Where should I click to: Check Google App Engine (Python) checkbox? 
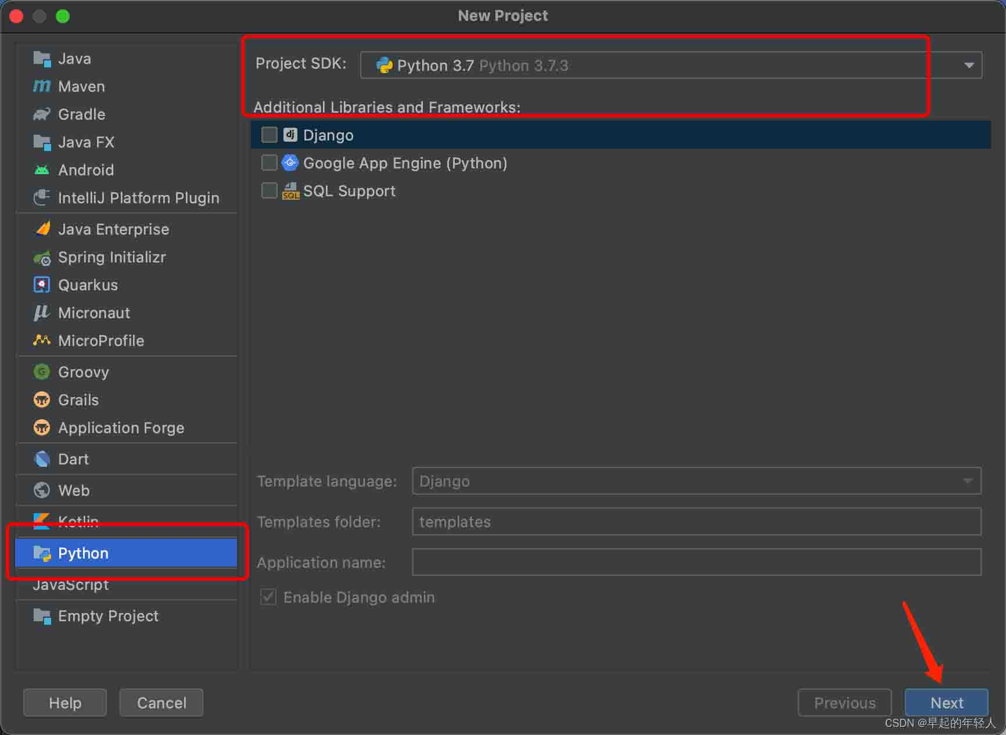click(270, 163)
